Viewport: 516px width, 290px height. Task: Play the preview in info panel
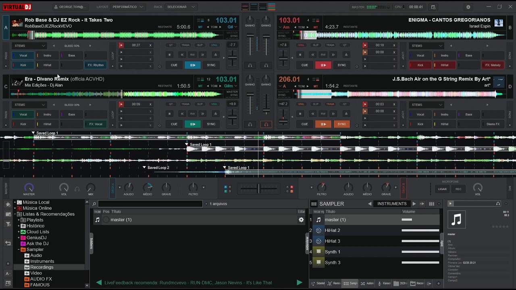coord(451,204)
